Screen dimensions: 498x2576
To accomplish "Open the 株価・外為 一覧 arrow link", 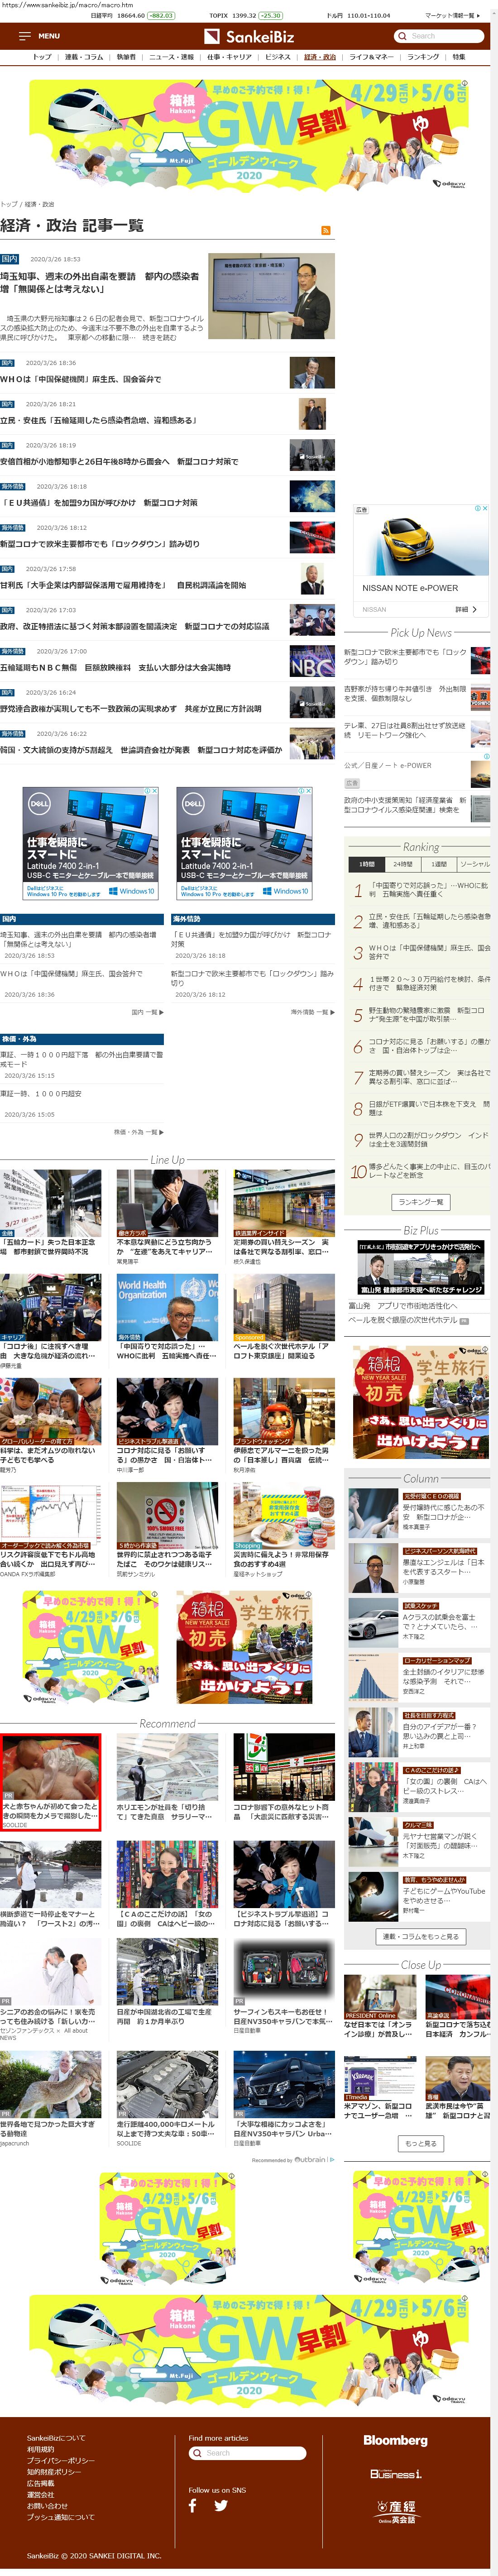I will pos(139,1132).
